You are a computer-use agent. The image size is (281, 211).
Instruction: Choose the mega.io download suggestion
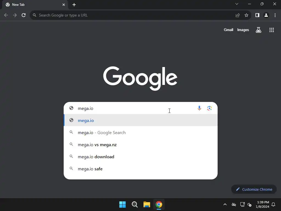coord(141,157)
